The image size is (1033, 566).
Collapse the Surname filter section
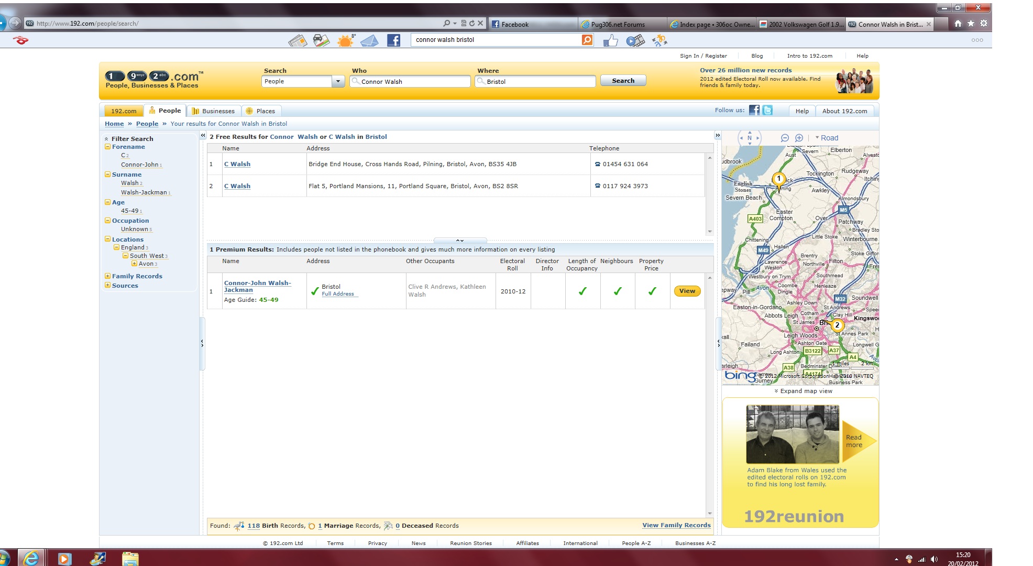[107, 175]
